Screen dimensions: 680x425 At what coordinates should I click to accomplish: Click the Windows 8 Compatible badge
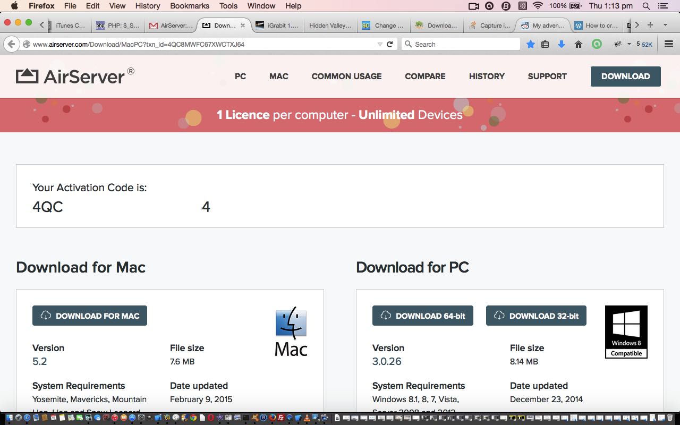coord(626,331)
